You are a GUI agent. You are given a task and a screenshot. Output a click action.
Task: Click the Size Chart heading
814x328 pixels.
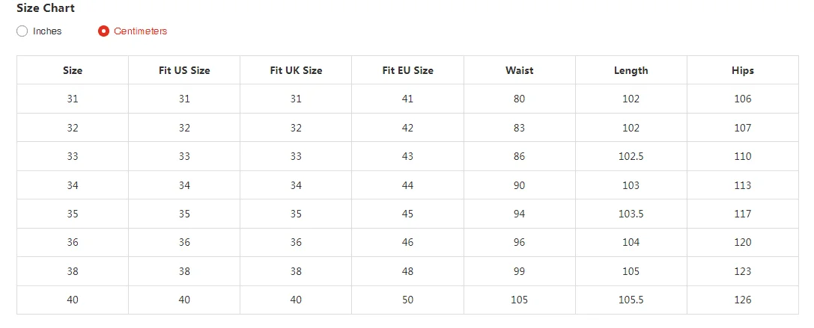pyautogui.click(x=46, y=8)
